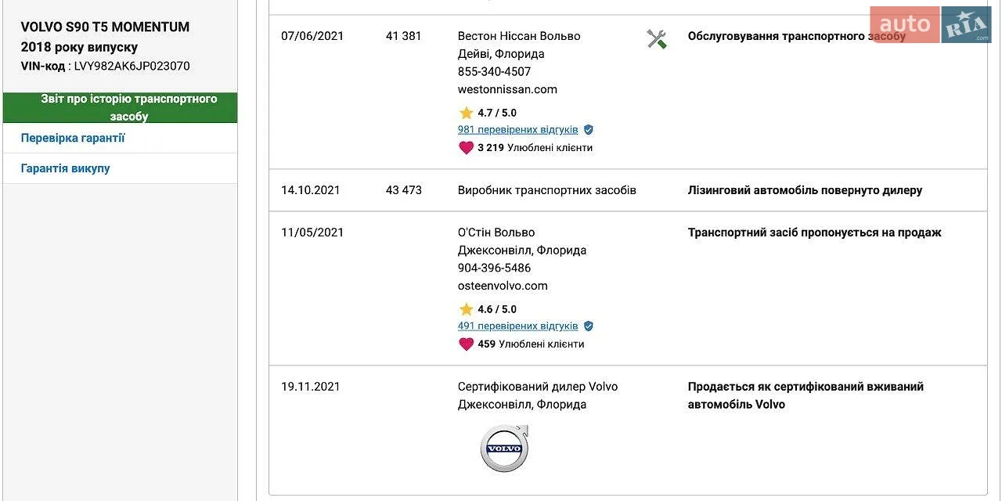Image resolution: width=1002 pixels, height=501 pixels.
Task: Click the heart icon next to 3 219
Action: (x=467, y=147)
